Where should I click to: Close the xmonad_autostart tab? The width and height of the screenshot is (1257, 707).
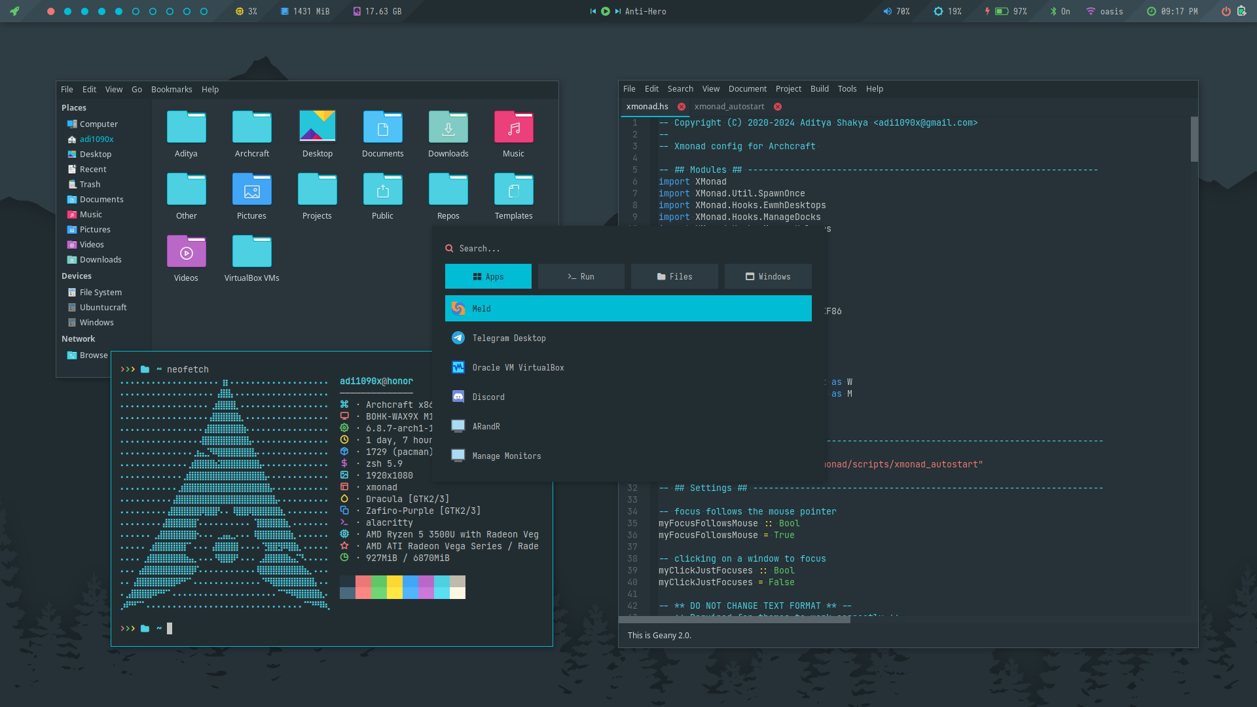[778, 107]
